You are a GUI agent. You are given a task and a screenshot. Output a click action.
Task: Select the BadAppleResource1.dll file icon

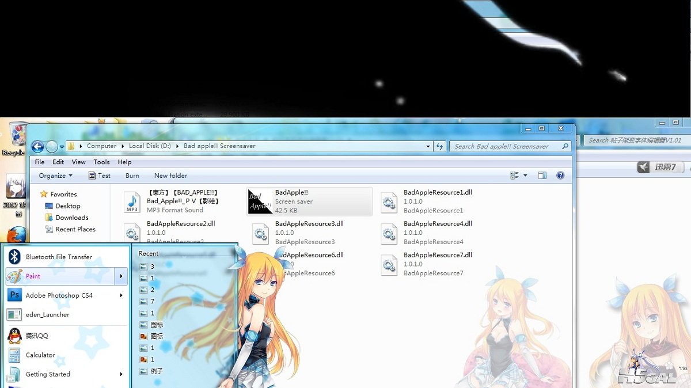coord(389,202)
